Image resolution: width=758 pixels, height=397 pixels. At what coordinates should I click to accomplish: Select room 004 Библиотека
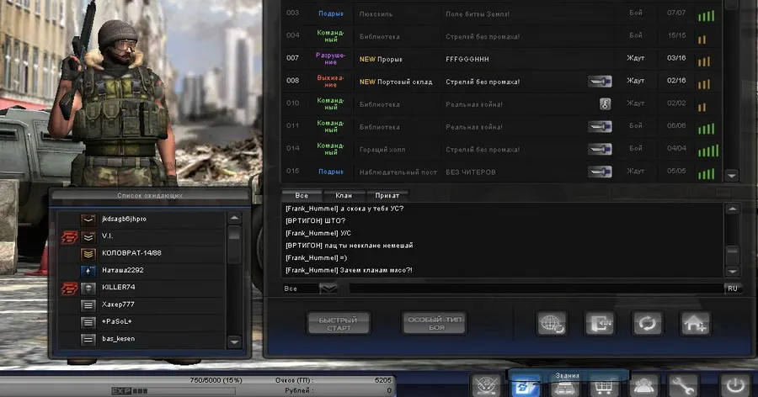click(x=501, y=36)
